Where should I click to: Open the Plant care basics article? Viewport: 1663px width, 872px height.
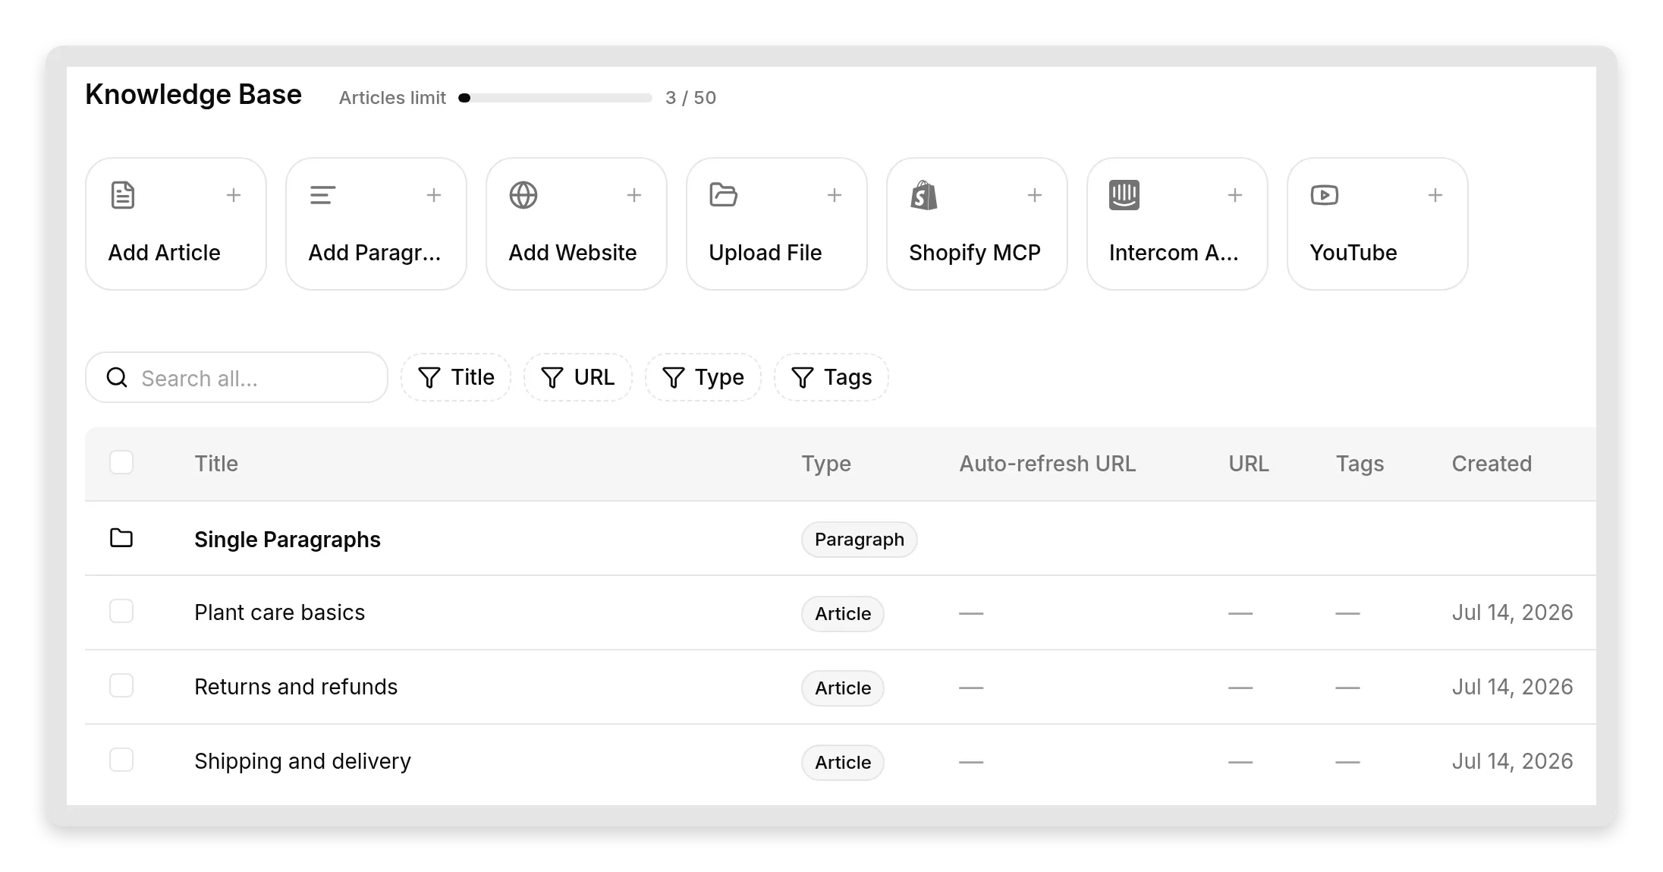point(279,612)
